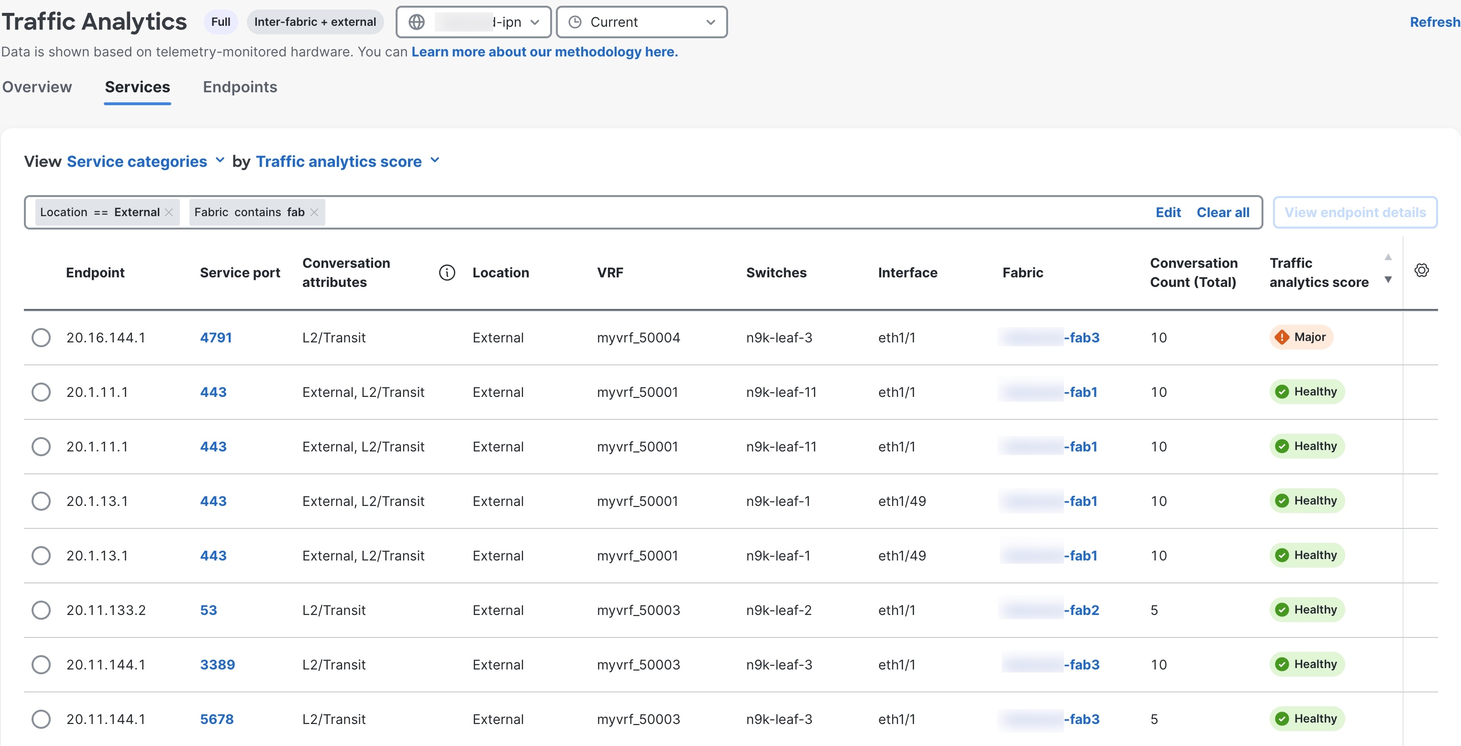
Task: Click the Inter-fabric + external badge
Action: 315,22
